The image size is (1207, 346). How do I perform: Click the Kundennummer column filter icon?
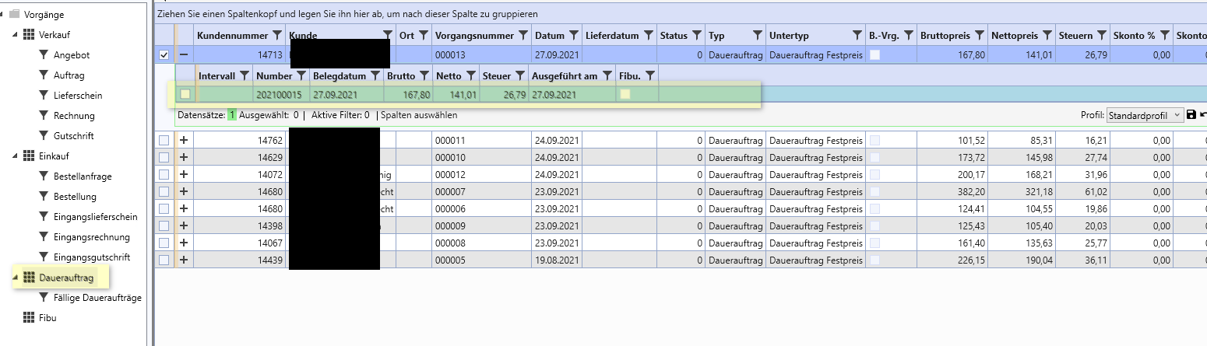[276, 36]
